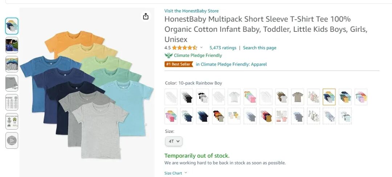Click the Search this page link
Image resolution: width=392 pixels, height=177 pixels.
click(260, 48)
